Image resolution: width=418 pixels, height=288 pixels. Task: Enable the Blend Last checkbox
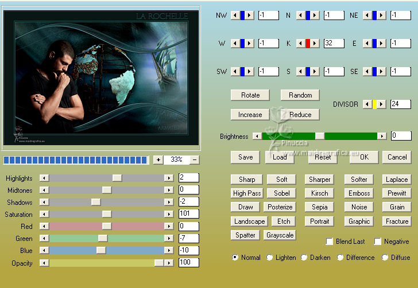click(x=330, y=242)
